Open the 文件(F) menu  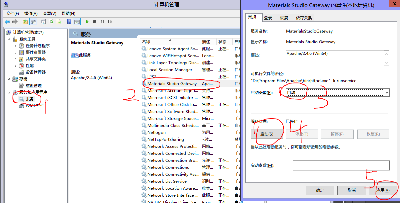point(13,13)
